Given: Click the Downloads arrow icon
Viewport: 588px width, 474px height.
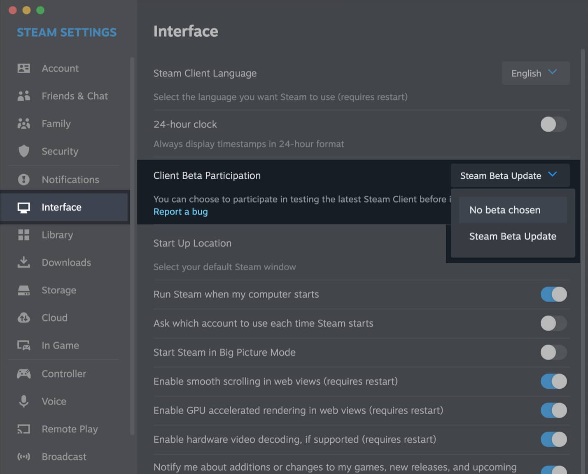Looking at the screenshot, I should pos(24,262).
